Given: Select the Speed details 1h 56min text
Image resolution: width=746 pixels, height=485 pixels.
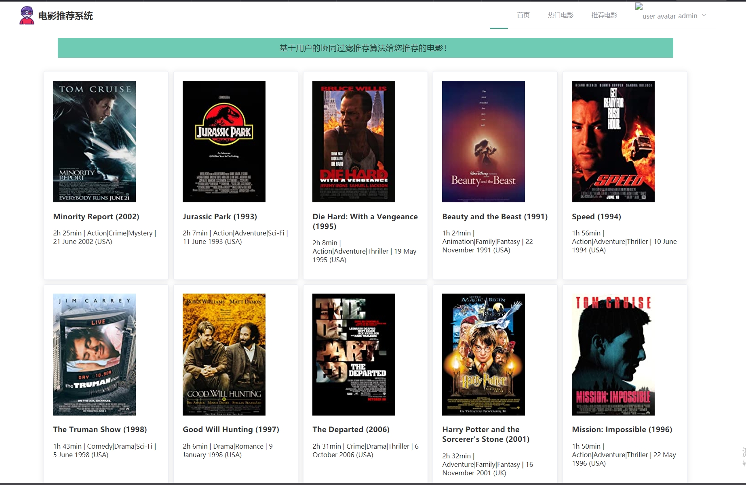Looking at the screenshot, I should coord(624,241).
